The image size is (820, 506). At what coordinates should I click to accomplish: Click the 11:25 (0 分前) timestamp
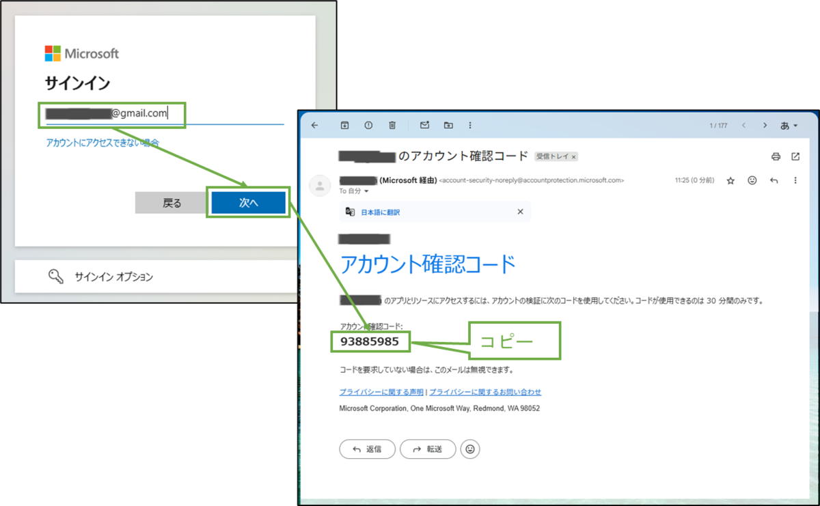click(694, 181)
